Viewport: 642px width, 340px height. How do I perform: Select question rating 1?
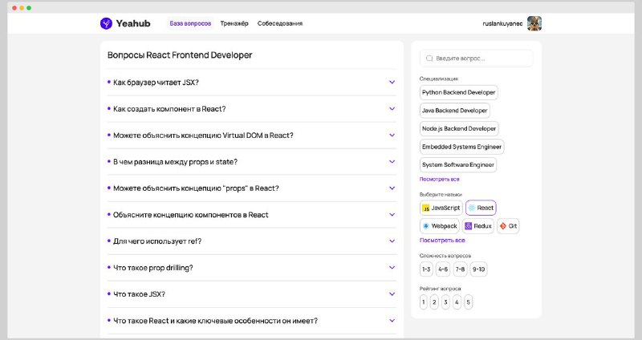click(424, 302)
